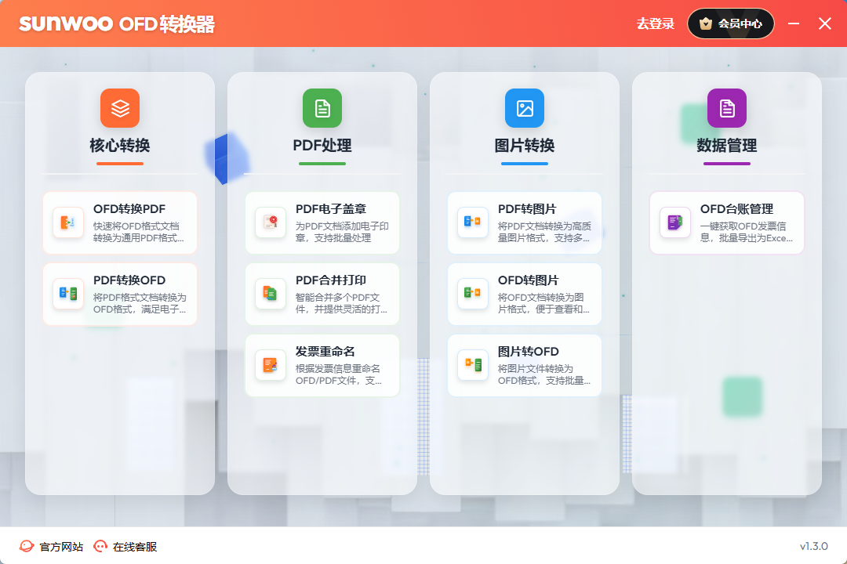Click the PDF转换OFD icon
The image size is (847, 564).
pyautogui.click(x=68, y=294)
